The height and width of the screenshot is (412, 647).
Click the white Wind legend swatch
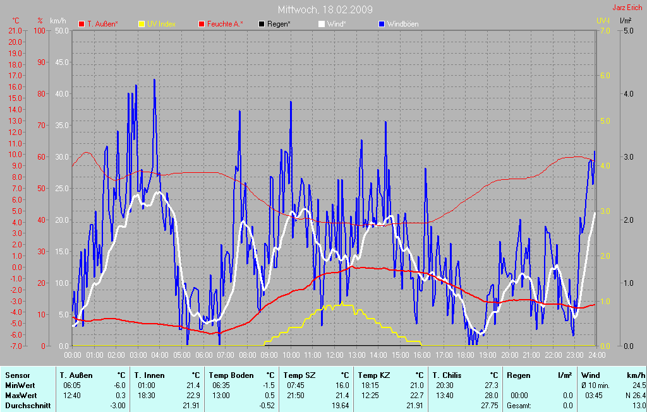point(322,25)
